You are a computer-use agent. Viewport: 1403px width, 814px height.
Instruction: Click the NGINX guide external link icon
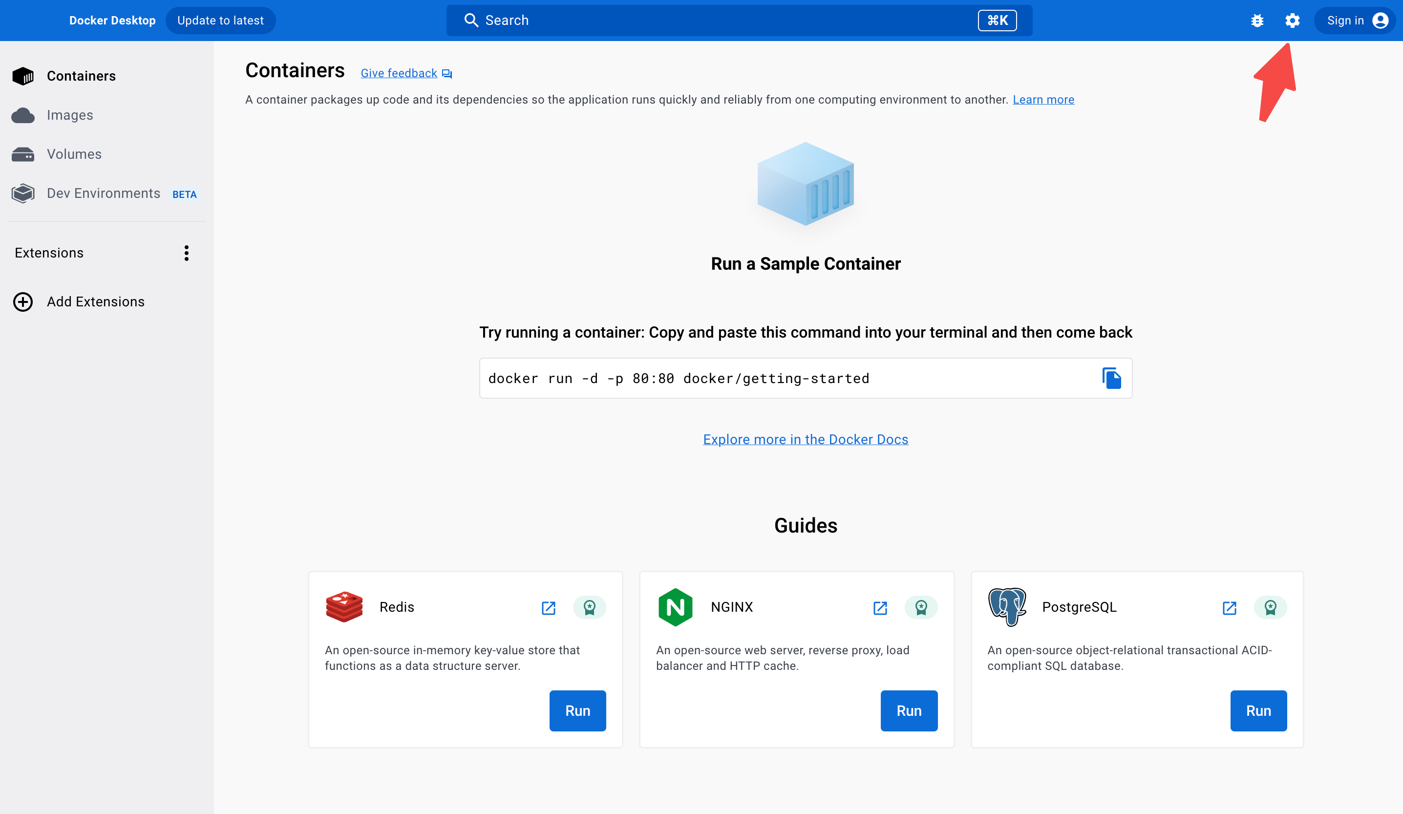[881, 608]
